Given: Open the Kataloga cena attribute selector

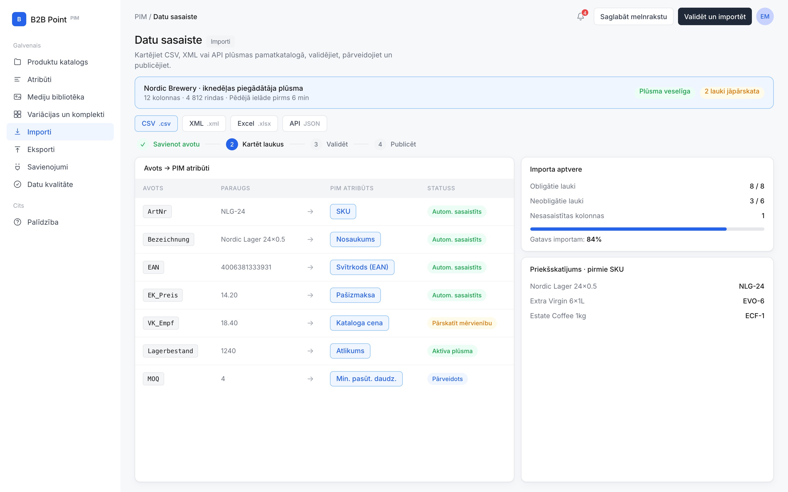Looking at the screenshot, I should tap(359, 323).
